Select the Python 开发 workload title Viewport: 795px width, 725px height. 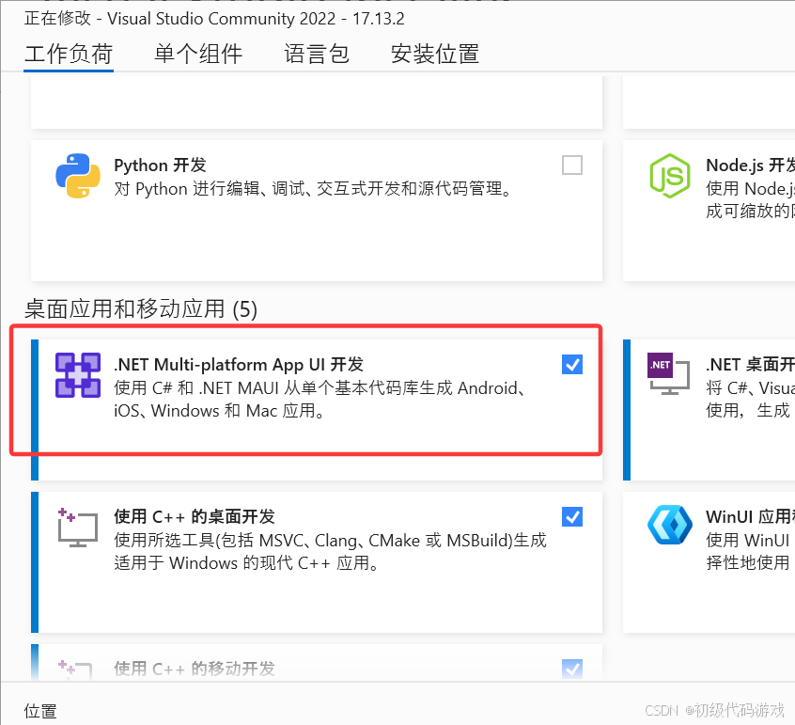[x=160, y=165]
